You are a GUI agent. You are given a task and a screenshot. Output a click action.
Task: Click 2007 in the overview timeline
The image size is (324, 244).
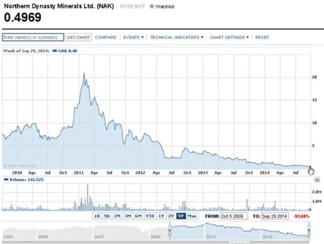(99, 237)
